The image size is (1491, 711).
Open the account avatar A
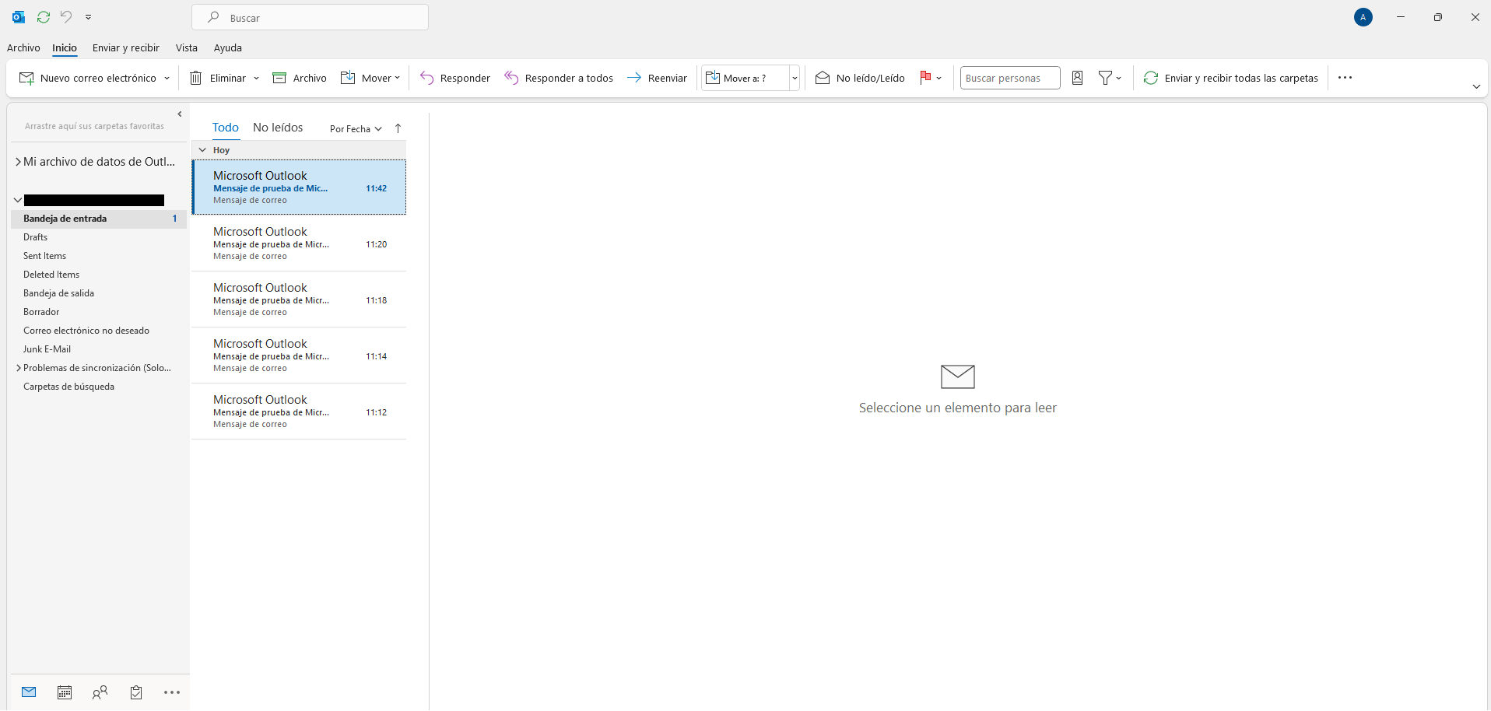(x=1363, y=17)
